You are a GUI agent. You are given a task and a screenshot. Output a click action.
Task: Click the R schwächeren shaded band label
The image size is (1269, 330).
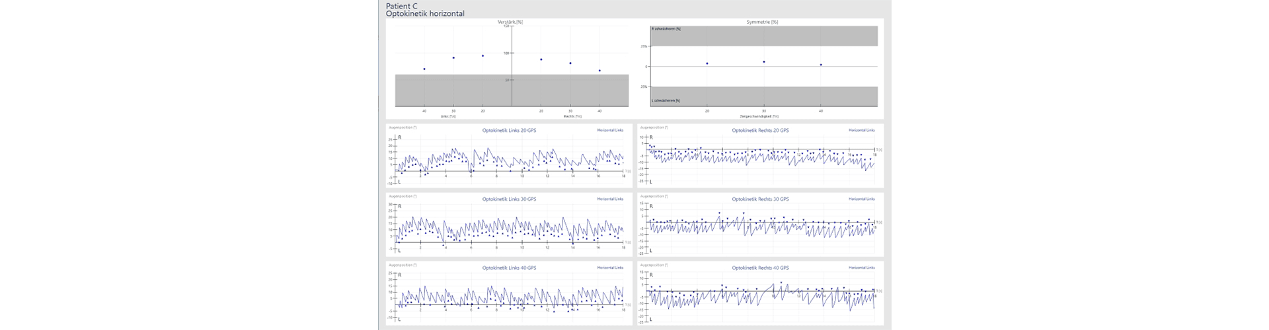[666, 29]
